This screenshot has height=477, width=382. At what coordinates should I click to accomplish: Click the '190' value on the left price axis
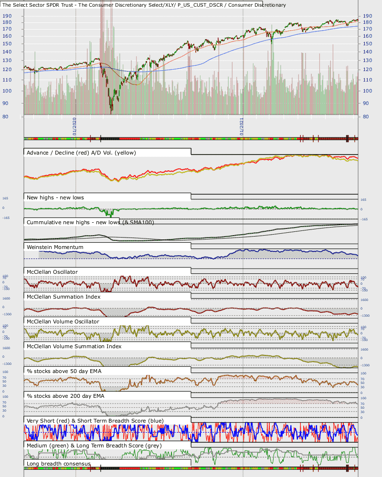click(7, 16)
